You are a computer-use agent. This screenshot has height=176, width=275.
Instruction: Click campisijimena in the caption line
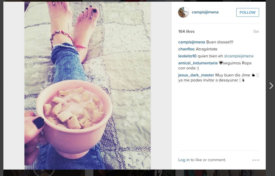point(191,42)
